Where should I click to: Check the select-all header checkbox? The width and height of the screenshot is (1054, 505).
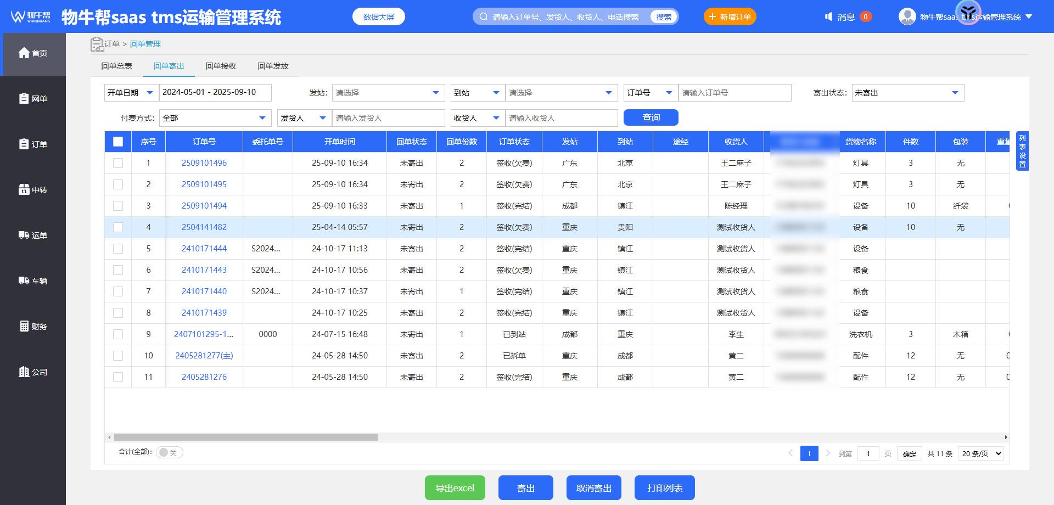pyautogui.click(x=118, y=142)
